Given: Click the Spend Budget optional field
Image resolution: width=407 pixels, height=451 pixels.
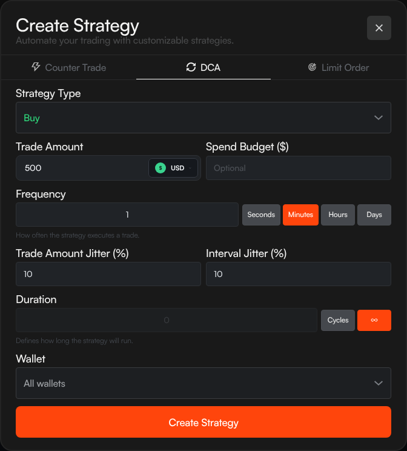Looking at the screenshot, I should click(299, 168).
